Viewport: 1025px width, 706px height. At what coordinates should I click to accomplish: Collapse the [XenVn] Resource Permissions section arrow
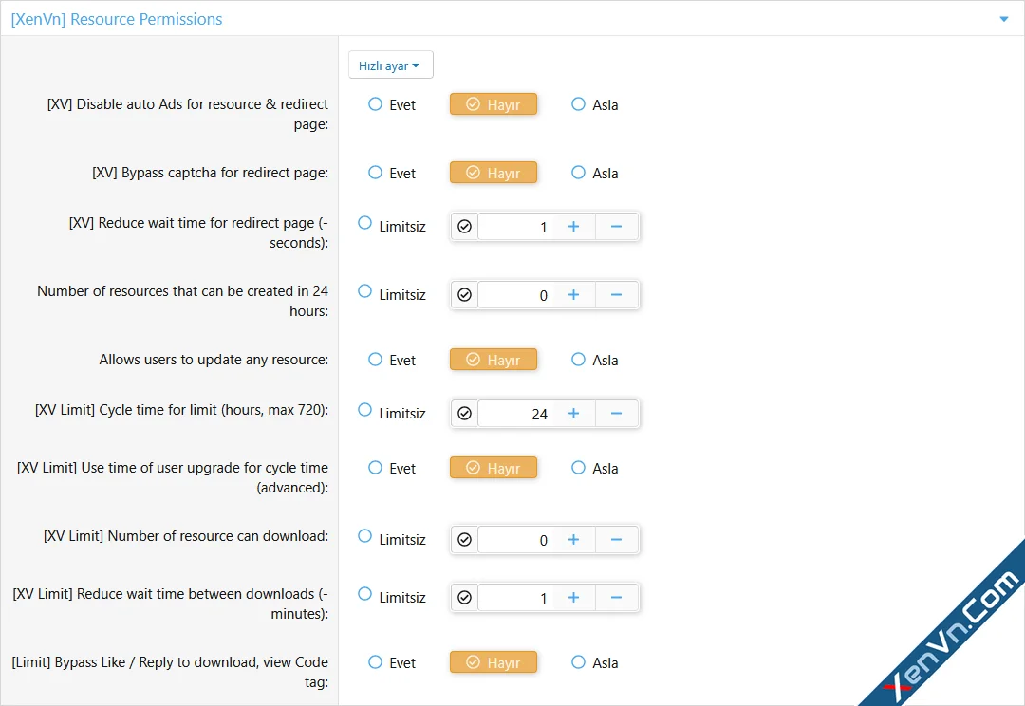click(1004, 19)
